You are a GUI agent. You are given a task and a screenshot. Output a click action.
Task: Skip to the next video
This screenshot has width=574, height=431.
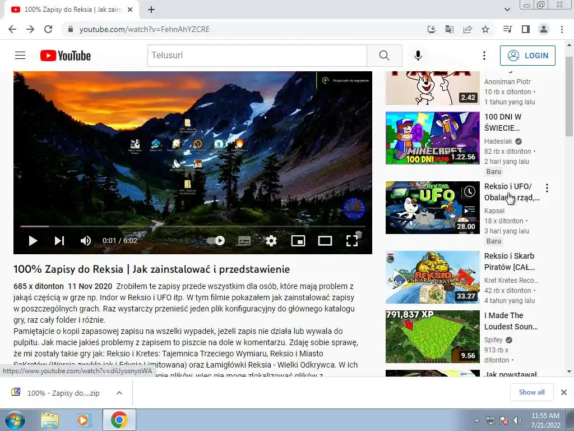coord(59,241)
